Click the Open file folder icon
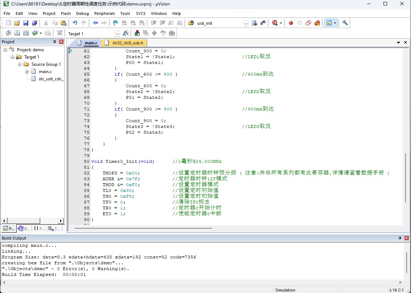411x293 pixels. point(17,23)
